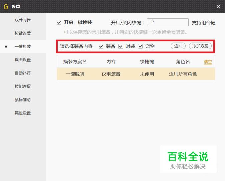Toggle the 宠物 checkbox
This screenshot has width=225, height=181.
click(x=140, y=46)
